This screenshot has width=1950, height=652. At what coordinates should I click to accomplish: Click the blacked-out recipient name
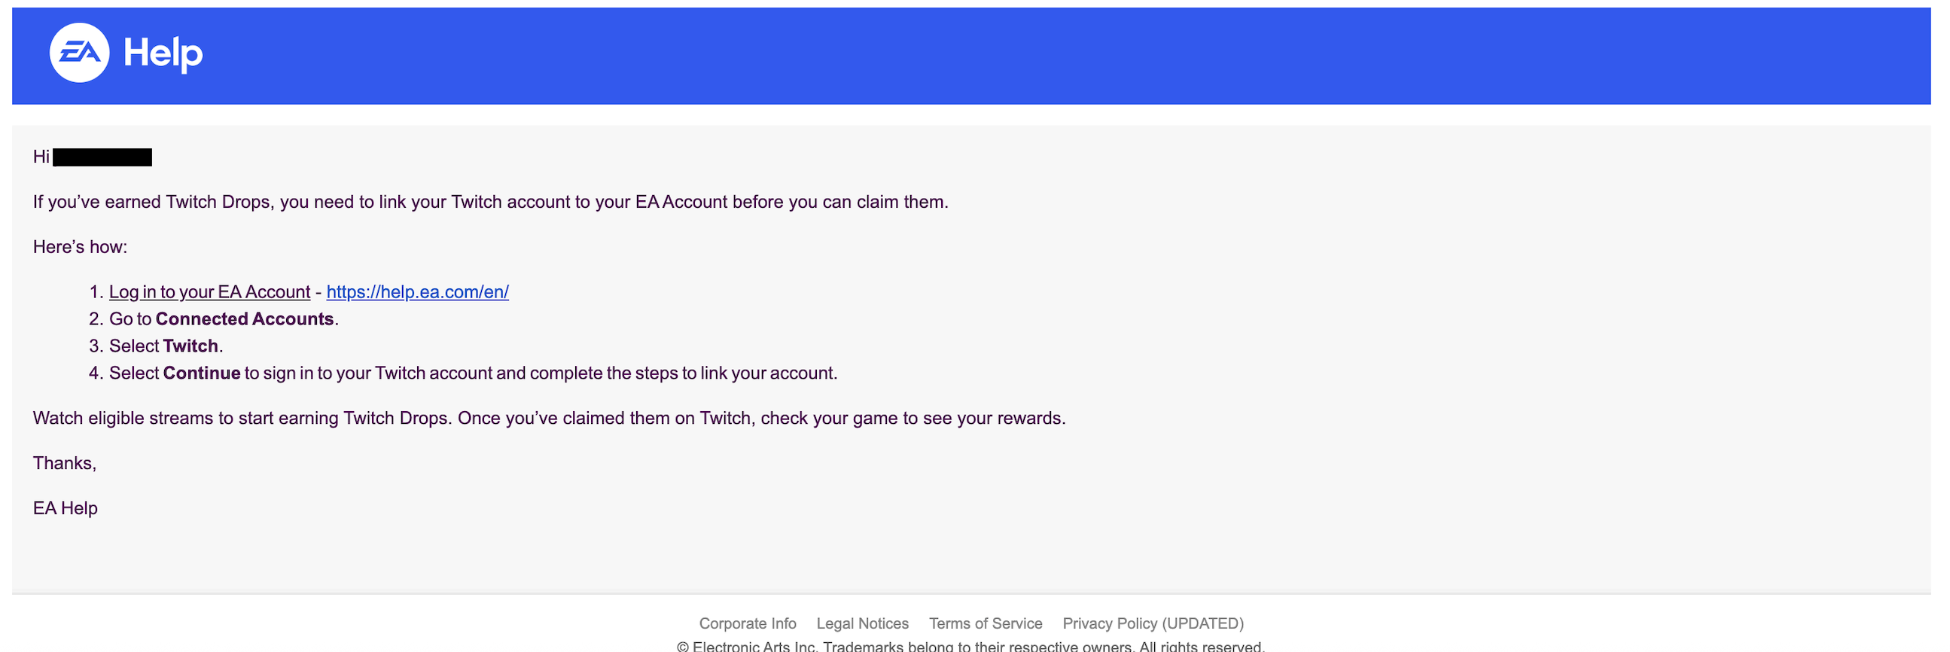point(102,157)
